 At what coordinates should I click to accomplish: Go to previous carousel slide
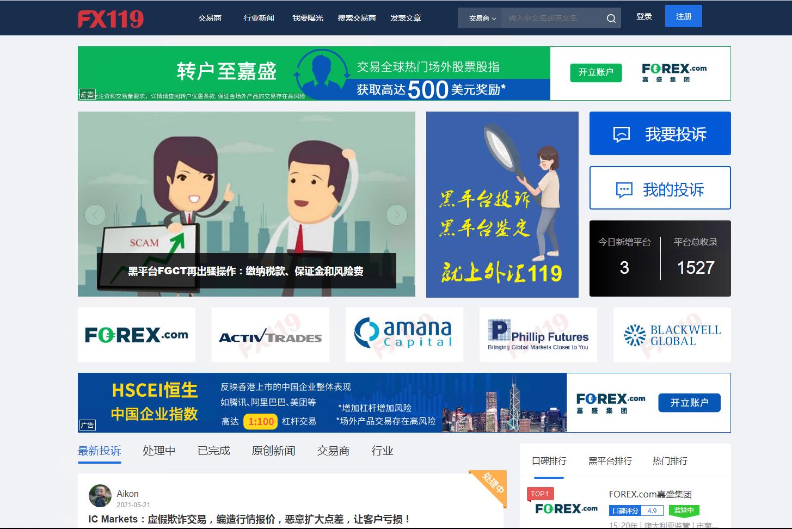tap(95, 215)
